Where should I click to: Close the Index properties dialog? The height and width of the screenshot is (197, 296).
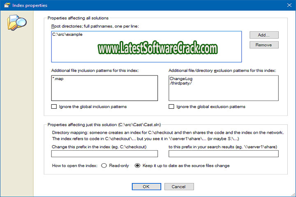pos(288,5)
